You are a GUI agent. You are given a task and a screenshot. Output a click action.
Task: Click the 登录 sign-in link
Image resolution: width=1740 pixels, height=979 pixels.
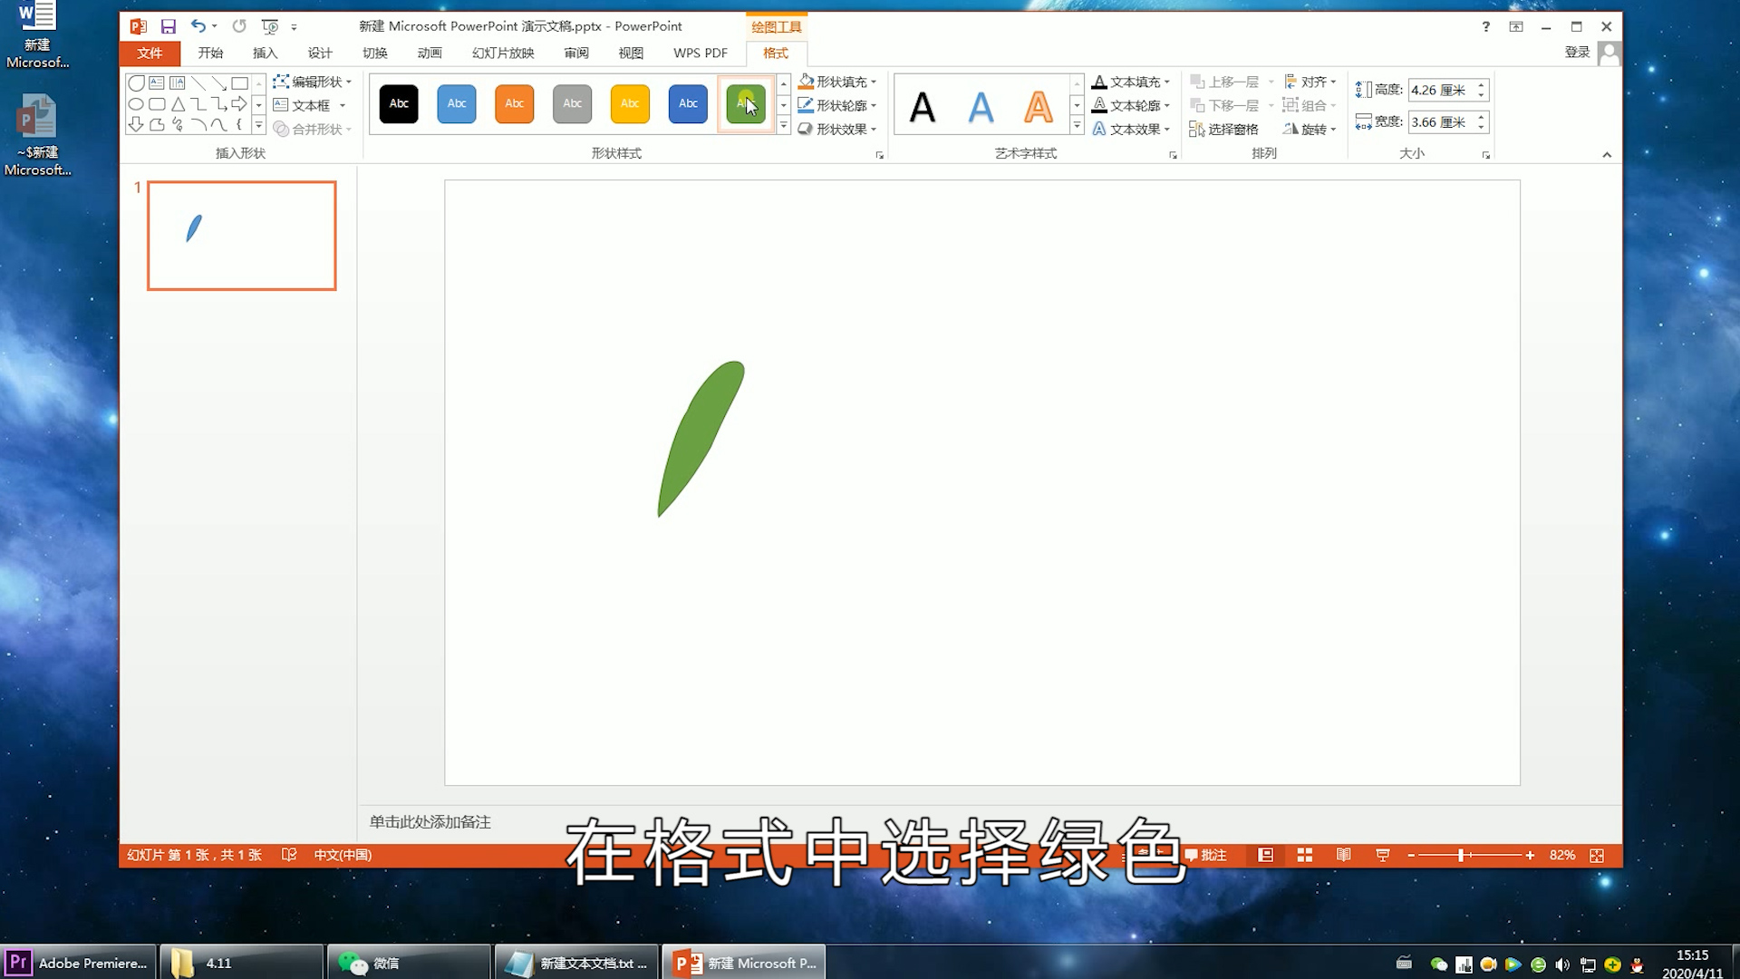point(1577,53)
